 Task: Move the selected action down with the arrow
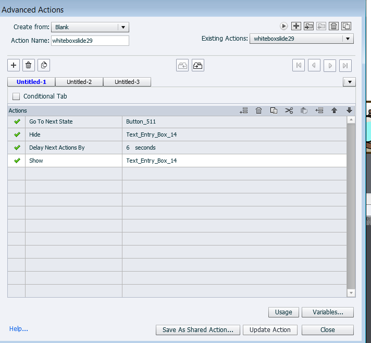(x=349, y=111)
